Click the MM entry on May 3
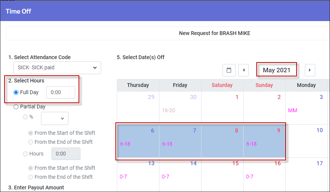 (x=292, y=110)
